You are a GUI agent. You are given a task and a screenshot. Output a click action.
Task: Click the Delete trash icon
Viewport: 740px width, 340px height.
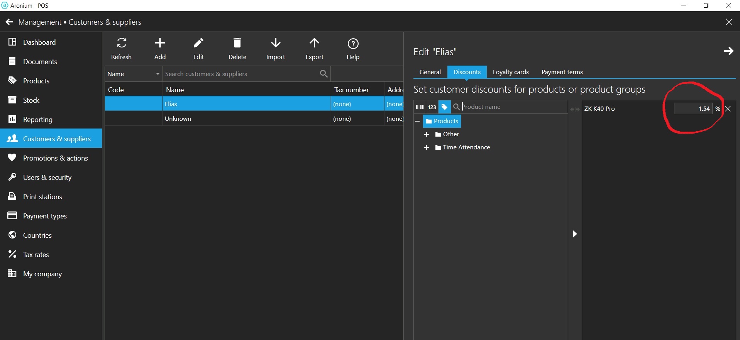[237, 43]
